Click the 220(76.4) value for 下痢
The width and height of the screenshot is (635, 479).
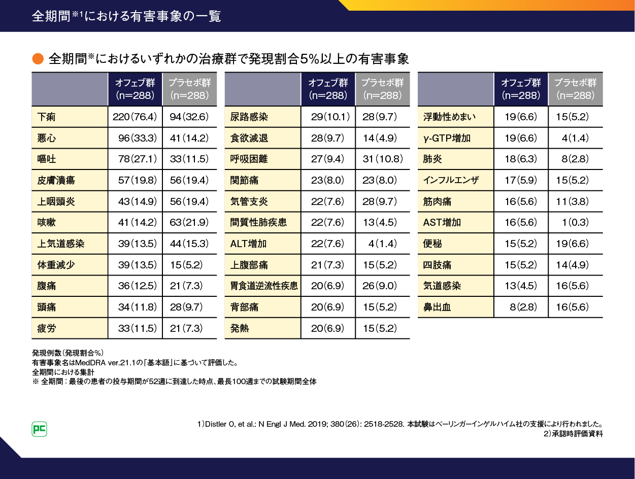point(134,117)
